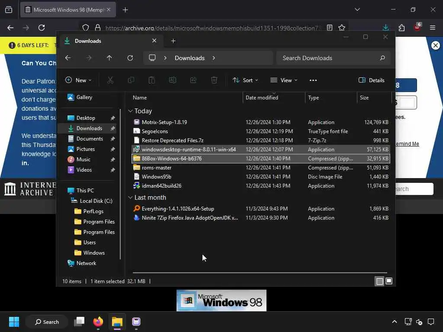Sort by the Date modified column header
Image resolution: width=443 pixels, height=332 pixels.
[x=274, y=97]
